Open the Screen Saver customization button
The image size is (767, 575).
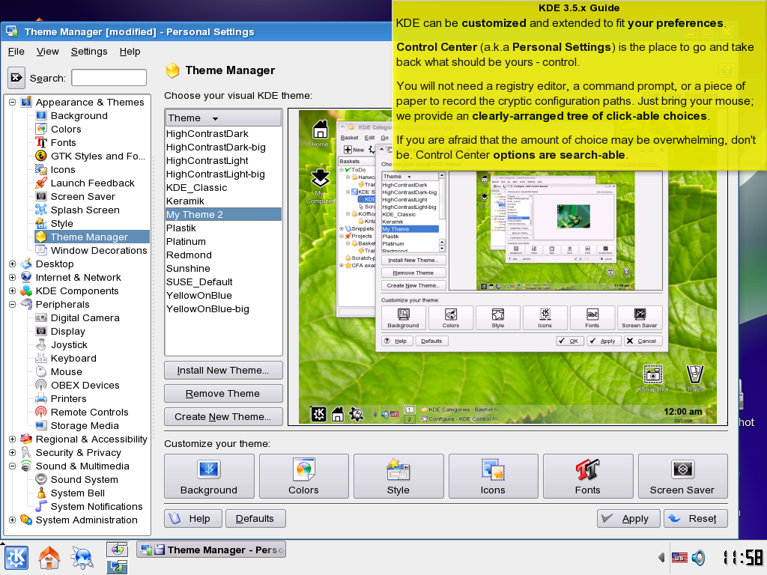click(x=682, y=476)
